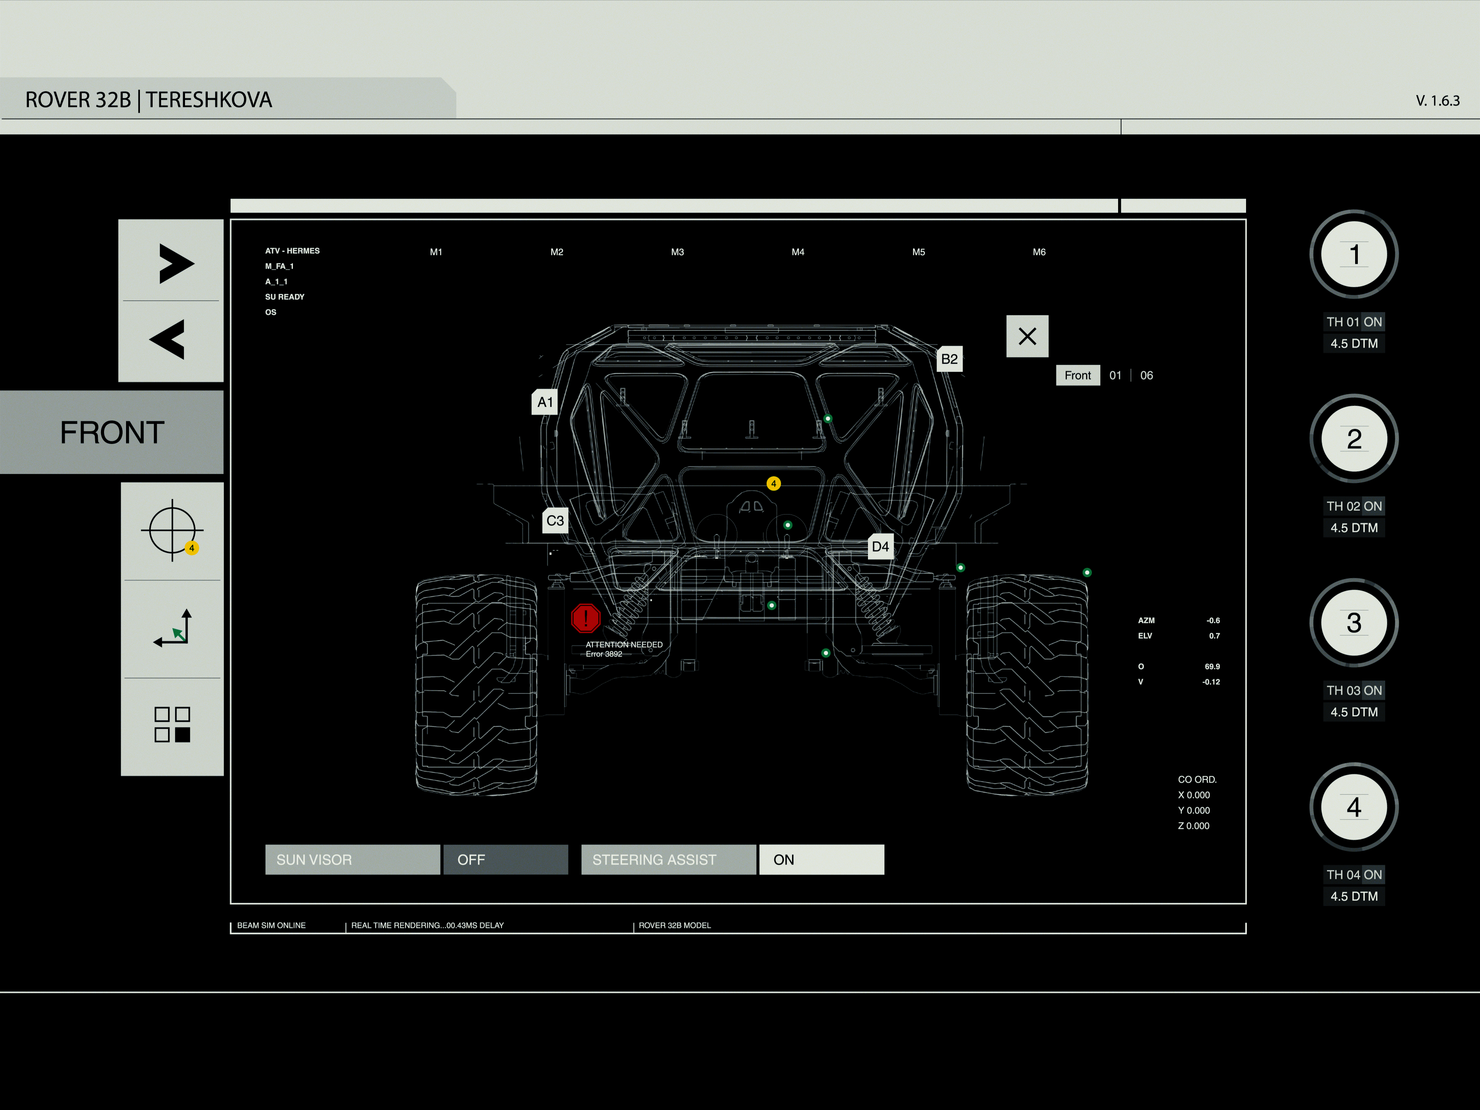Close the Front view panel with X
The height and width of the screenshot is (1110, 1480).
click(x=1027, y=336)
